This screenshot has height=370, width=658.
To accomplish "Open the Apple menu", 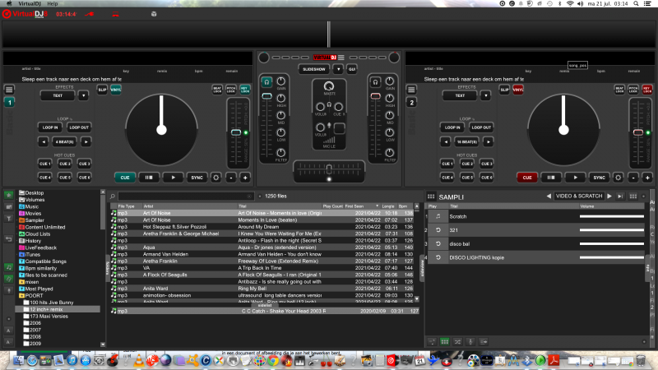I will pyautogui.click(x=9, y=4).
